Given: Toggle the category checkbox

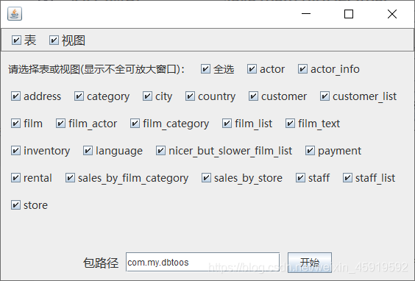Looking at the screenshot, I should pyautogui.click(x=79, y=96).
